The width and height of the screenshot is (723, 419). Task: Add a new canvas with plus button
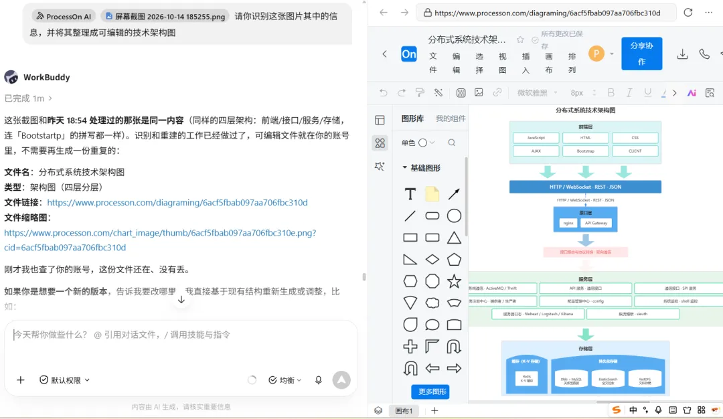pyautogui.click(x=434, y=410)
